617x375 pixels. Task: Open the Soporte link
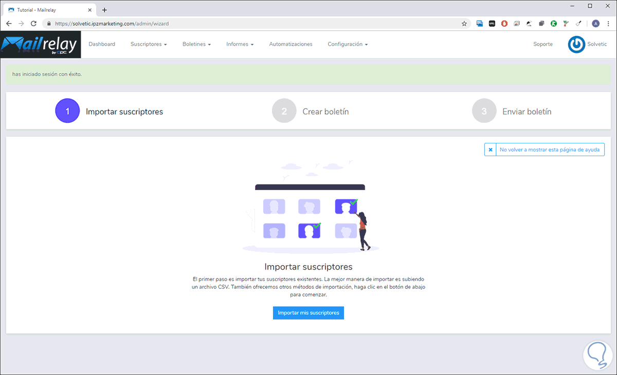[x=543, y=44]
